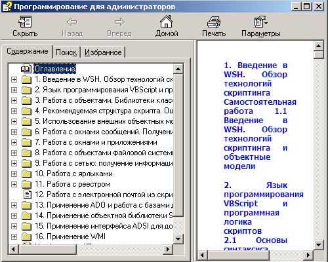Screen dimensions: 328x262
Task: Click folder icon of topic 11 Работа с реестром
Action: [x=27, y=184]
